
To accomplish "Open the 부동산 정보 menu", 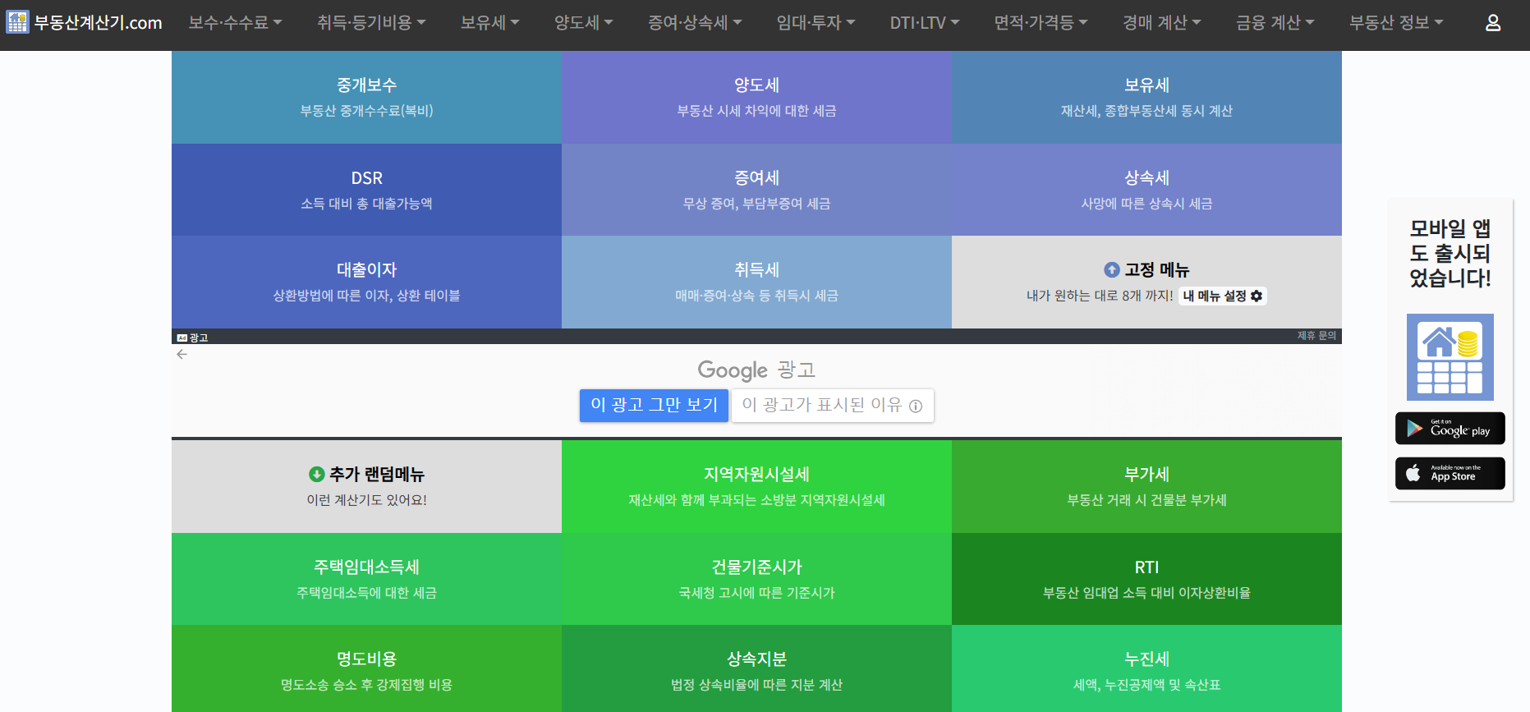I will [x=1396, y=23].
